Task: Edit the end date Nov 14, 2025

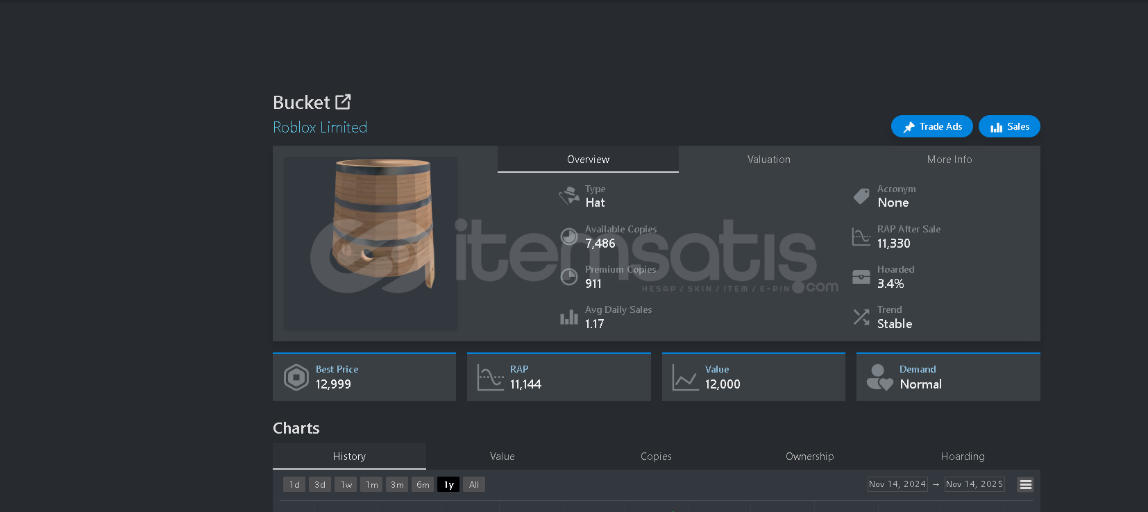Action: 974,484
